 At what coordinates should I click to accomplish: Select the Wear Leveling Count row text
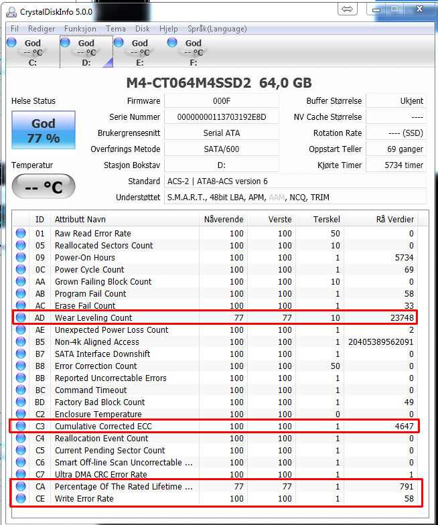pyautogui.click(x=94, y=317)
